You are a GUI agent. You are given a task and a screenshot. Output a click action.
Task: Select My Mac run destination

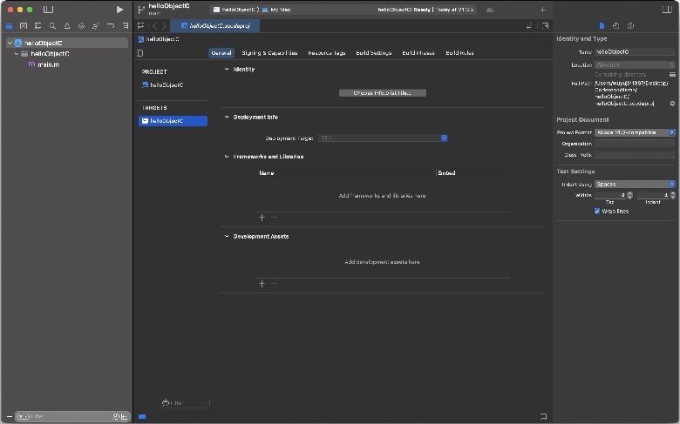pos(276,10)
